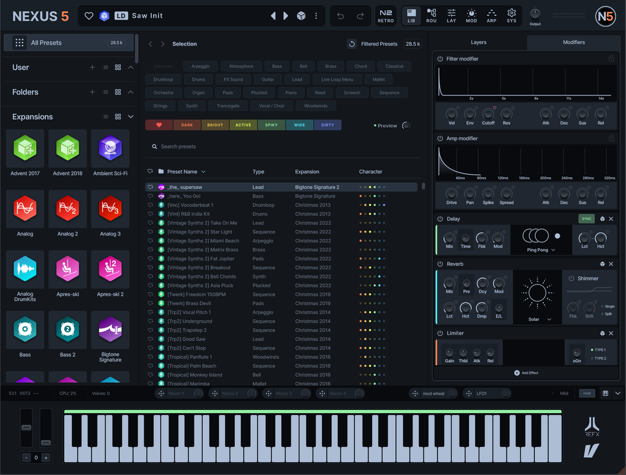
Task: Toggle the Reverb effect power button
Action: (x=440, y=264)
